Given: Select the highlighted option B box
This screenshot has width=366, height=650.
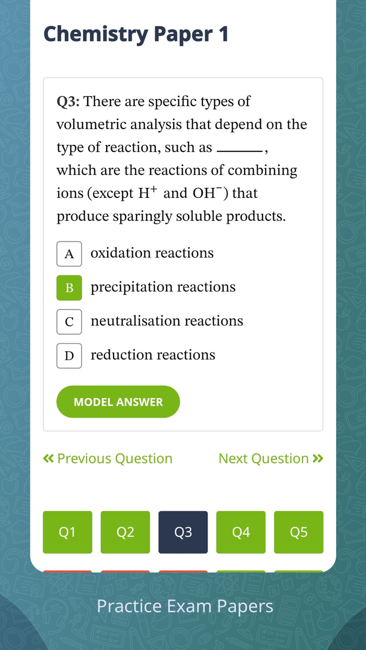Looking at the screenshot, I should (69, 288).
